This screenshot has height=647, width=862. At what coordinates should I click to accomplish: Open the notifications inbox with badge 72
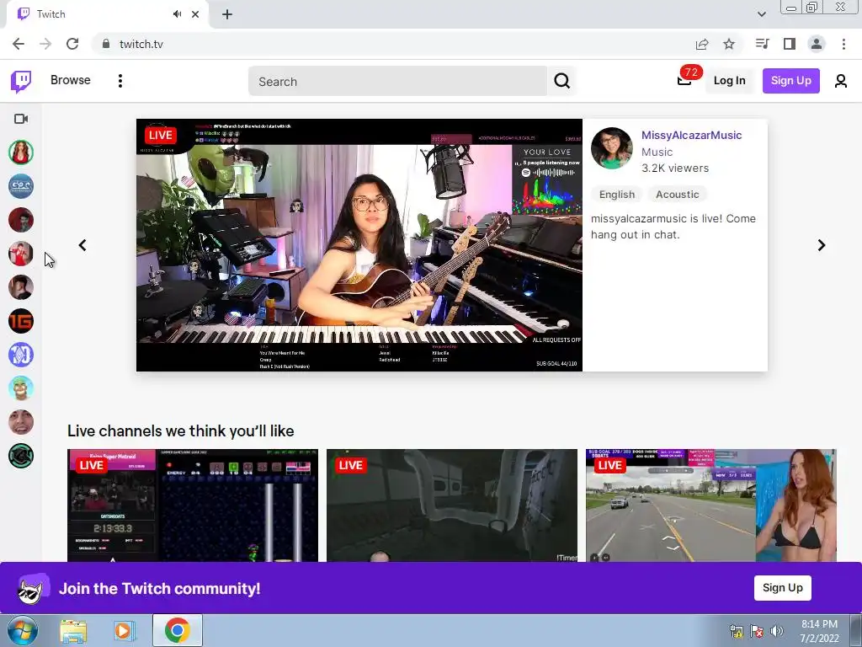pos(684,80)
